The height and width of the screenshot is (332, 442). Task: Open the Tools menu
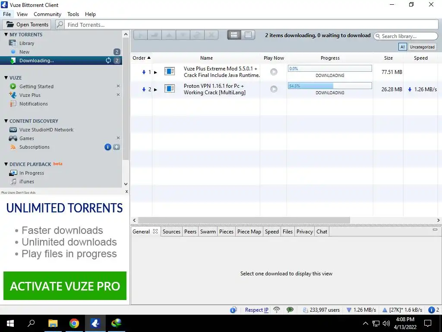73,14
